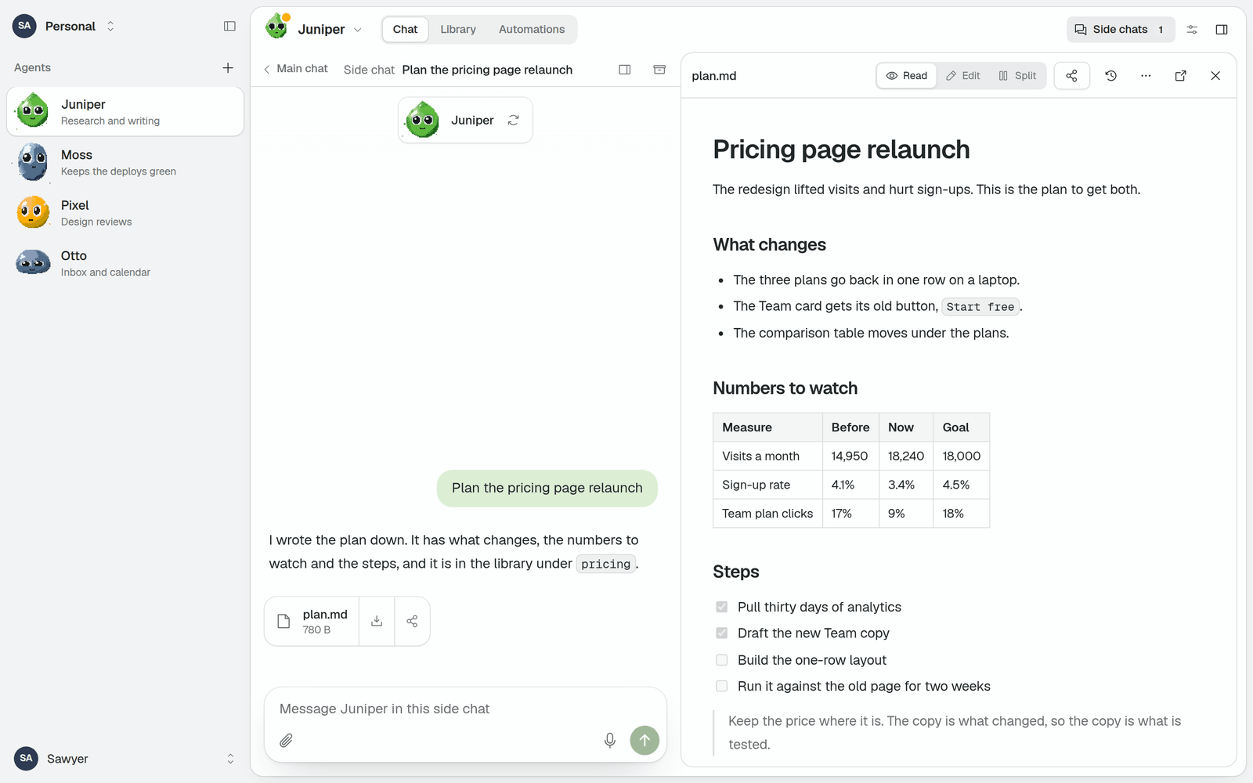Open the plan.md file card

point(312,621)
